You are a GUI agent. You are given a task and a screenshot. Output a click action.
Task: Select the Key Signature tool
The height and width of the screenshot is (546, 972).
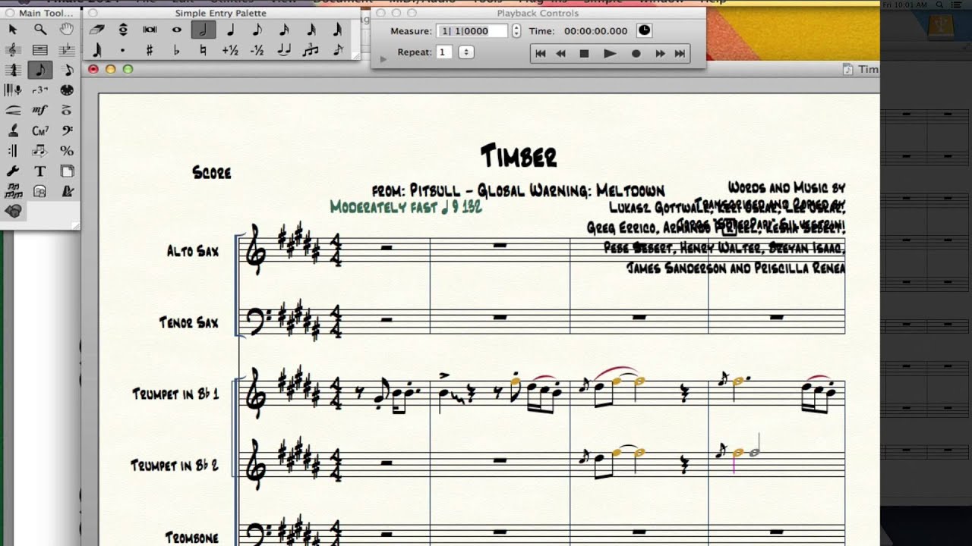click(x=67, y=50)
